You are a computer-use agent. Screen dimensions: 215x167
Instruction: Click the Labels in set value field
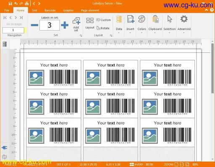click(50, 25)
